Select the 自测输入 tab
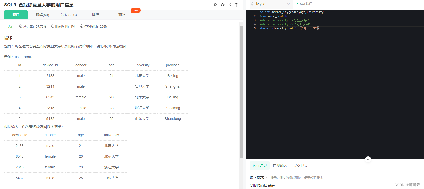 [280, 166]
